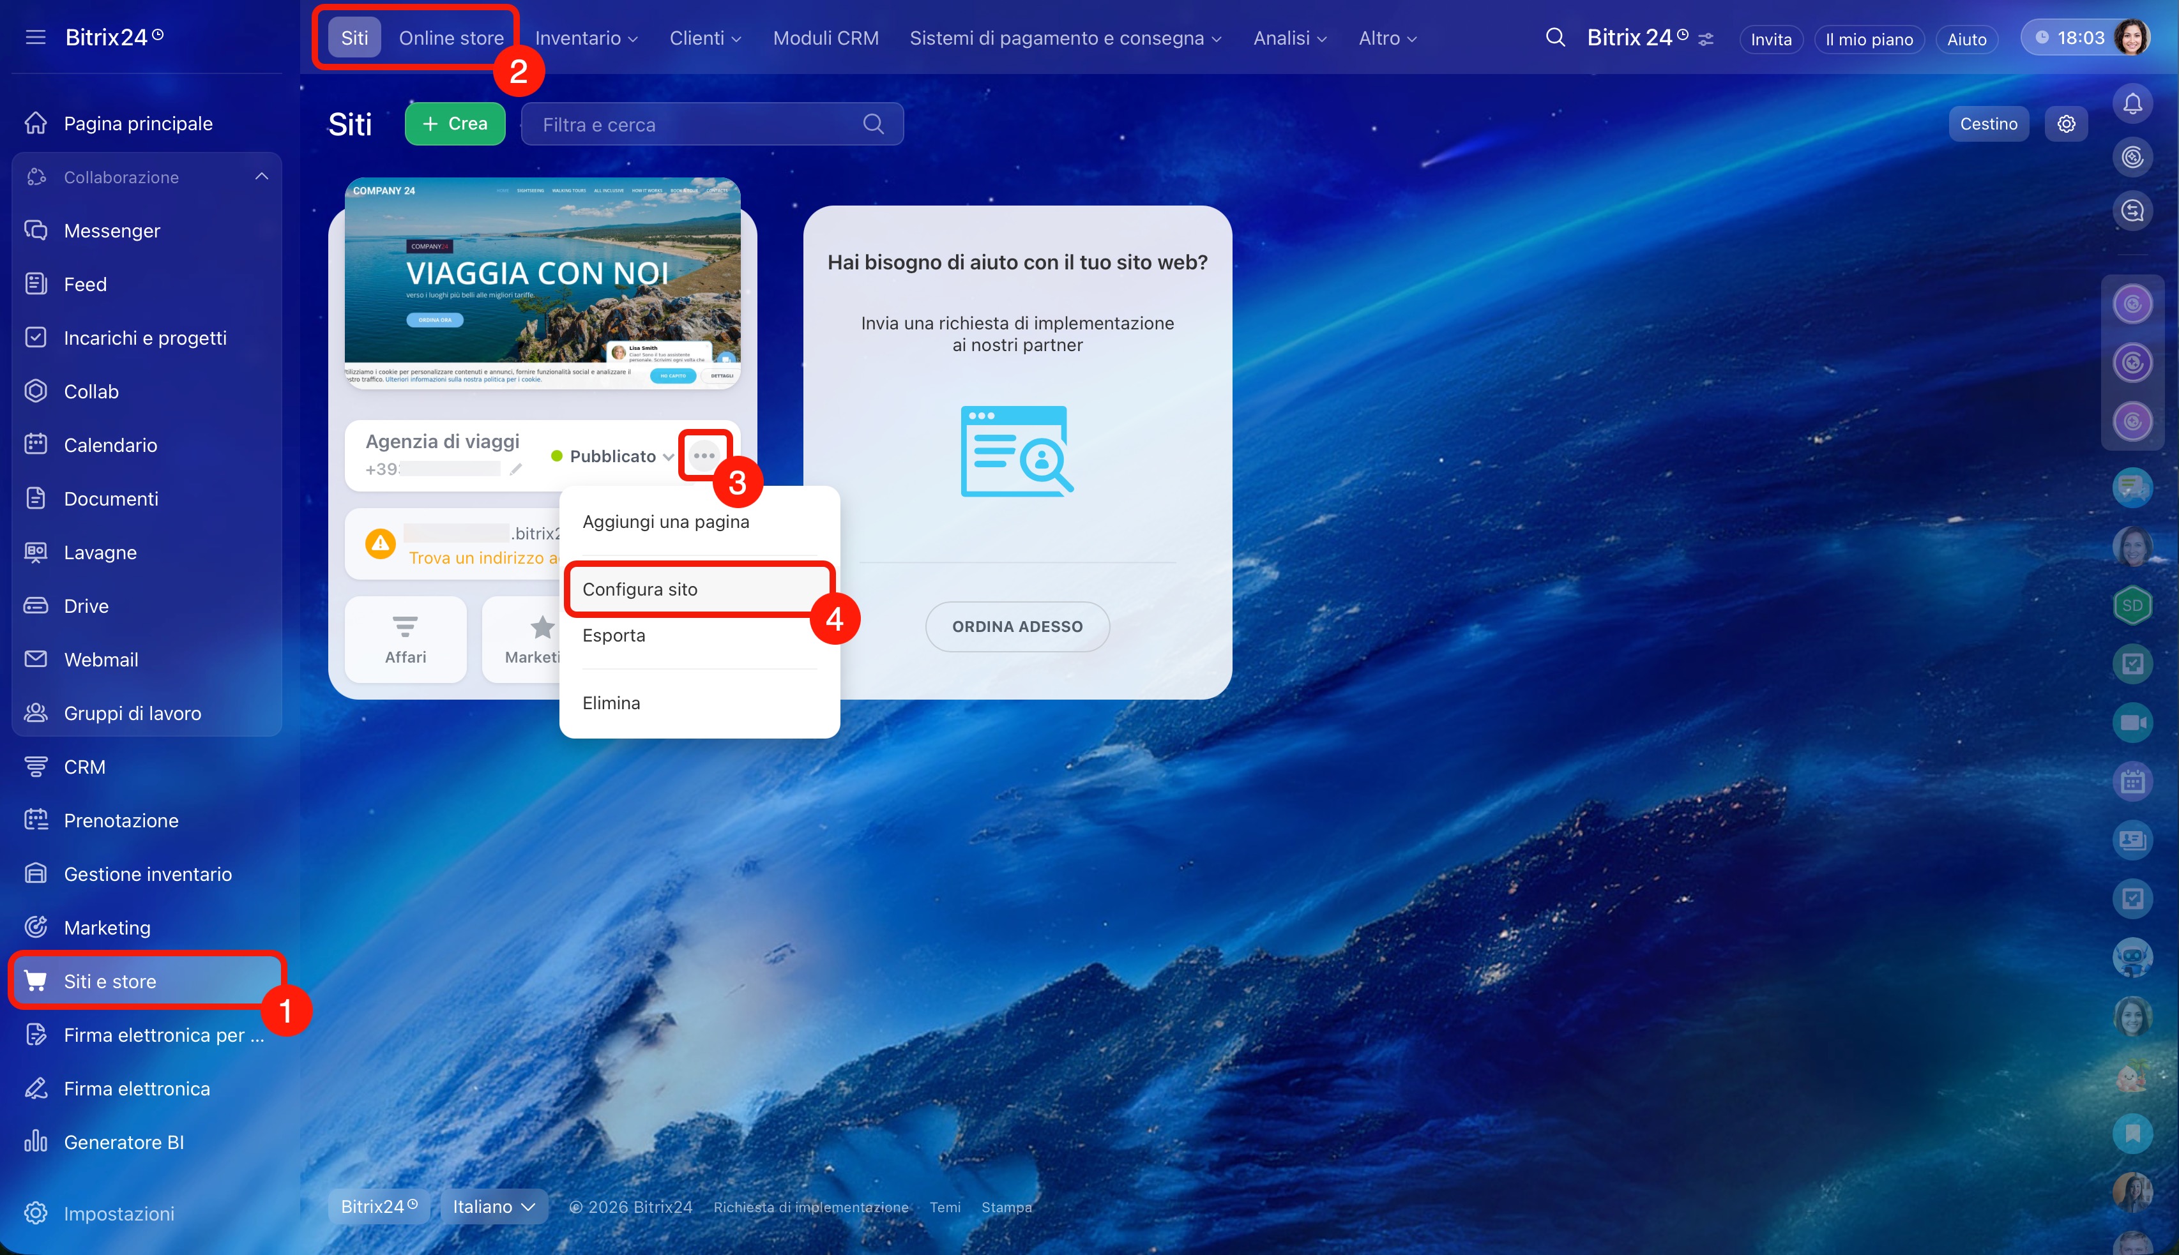2179x1255 pixels.
Task: Open the notifications bell icon
Action: (2132, 104)
